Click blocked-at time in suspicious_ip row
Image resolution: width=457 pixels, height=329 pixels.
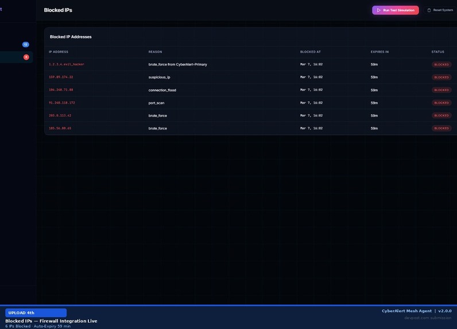tap(311, 77)
